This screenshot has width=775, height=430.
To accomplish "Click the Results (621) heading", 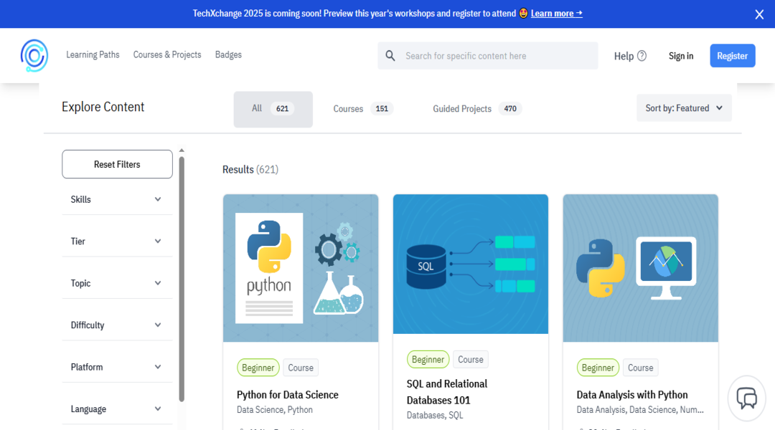I will click(250, 170).
